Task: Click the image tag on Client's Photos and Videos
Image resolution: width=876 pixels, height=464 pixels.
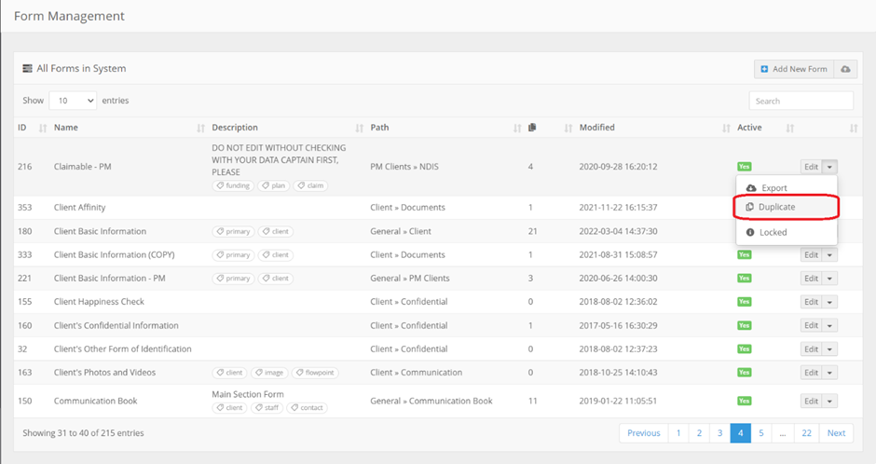Action: point(269,373)
